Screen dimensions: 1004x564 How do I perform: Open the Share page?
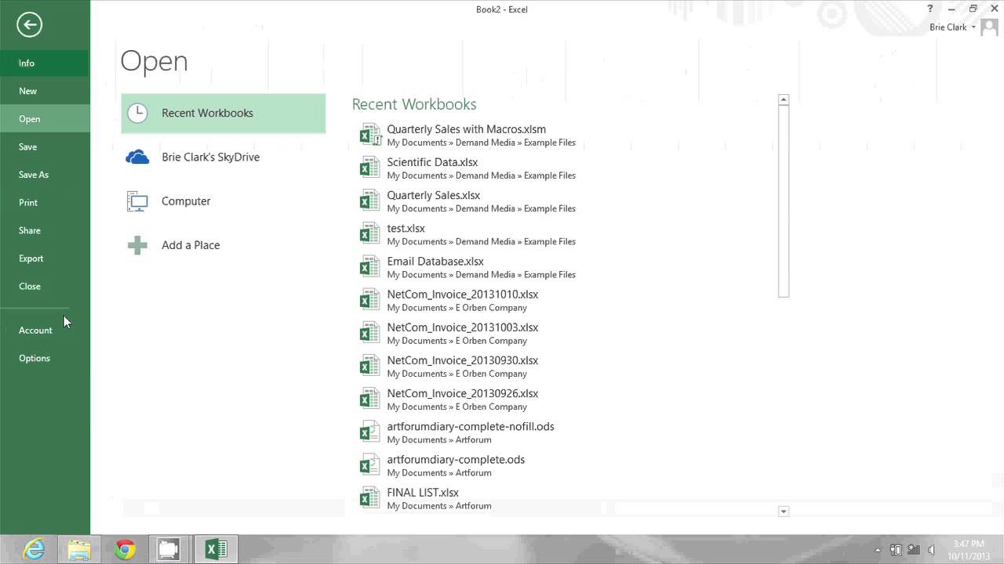tap(45, 230)
